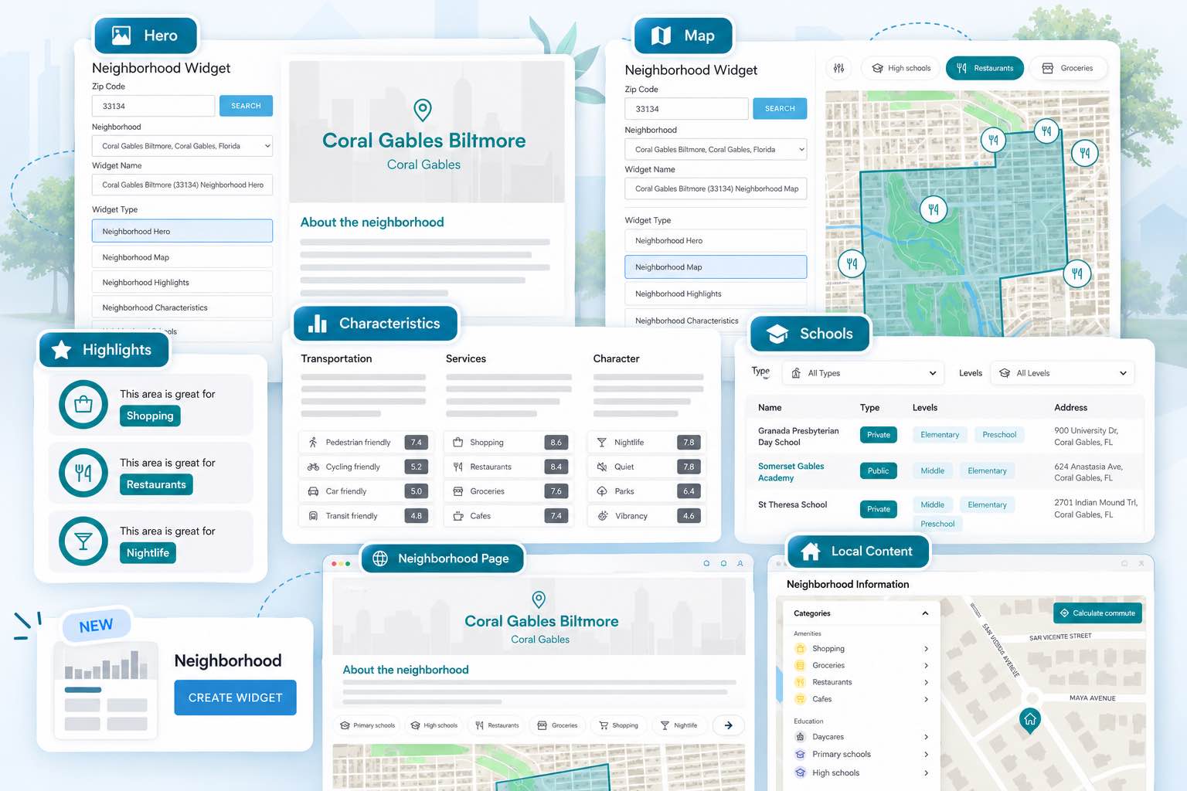Open the Map section tab
This screenshot has width=1187, height=791.
click(684, 36)
